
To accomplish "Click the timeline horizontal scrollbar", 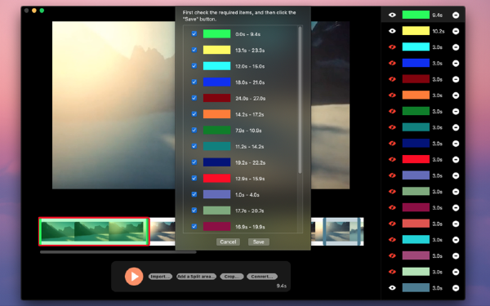I will [x=118, y=252].
